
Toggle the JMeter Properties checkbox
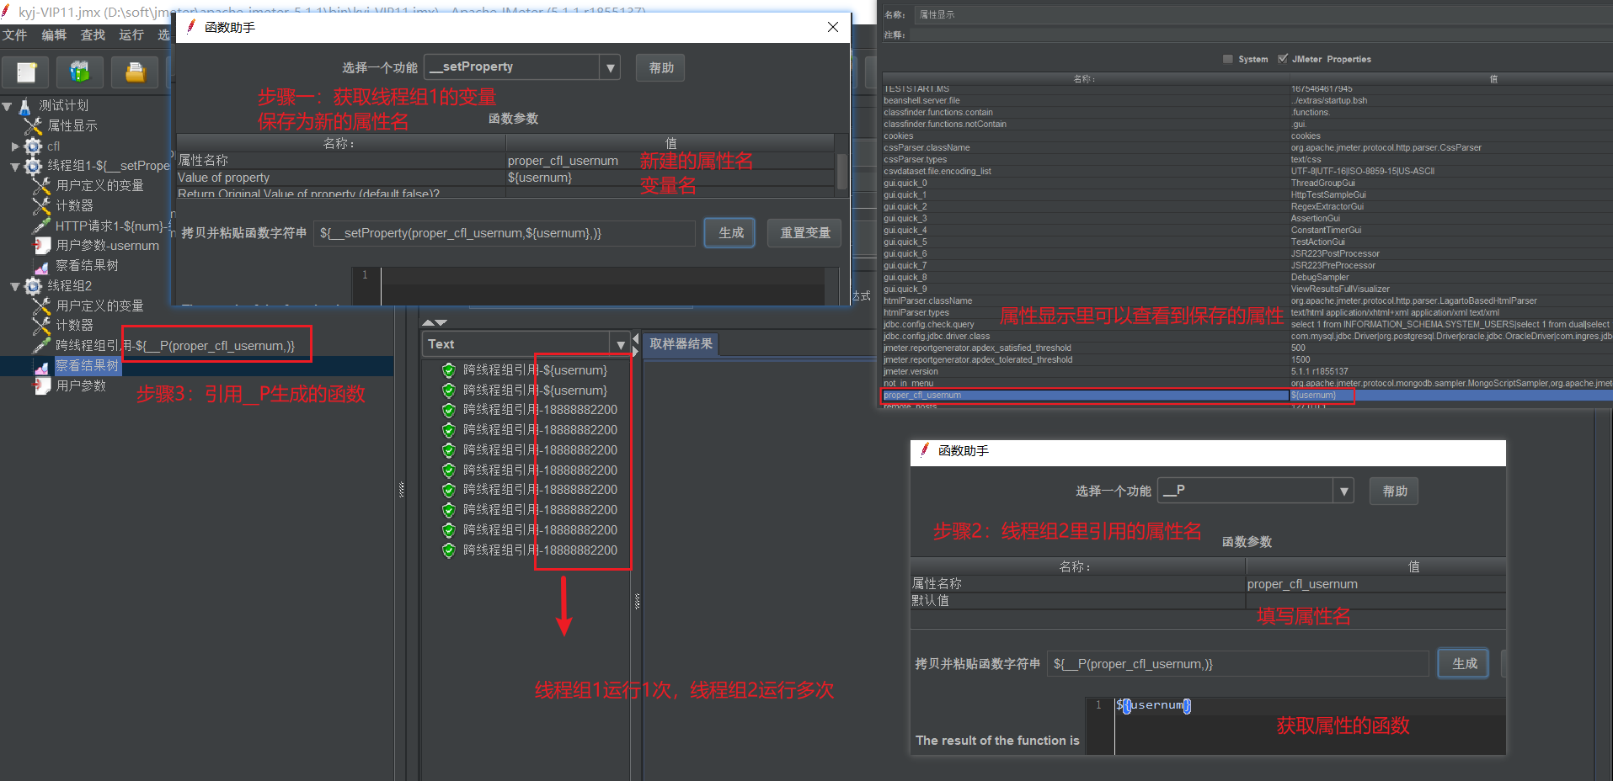point(1283,59)
